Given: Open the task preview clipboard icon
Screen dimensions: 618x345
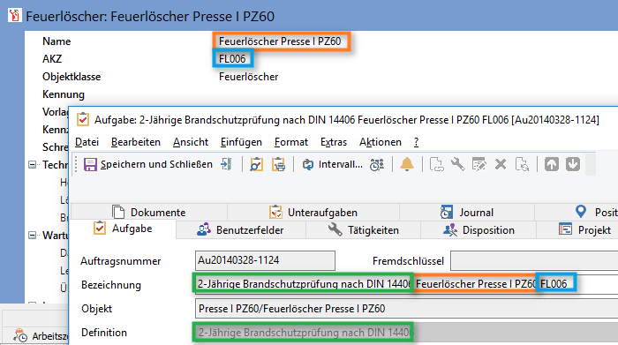Looking at the screenshot, I should coord(256,164).
